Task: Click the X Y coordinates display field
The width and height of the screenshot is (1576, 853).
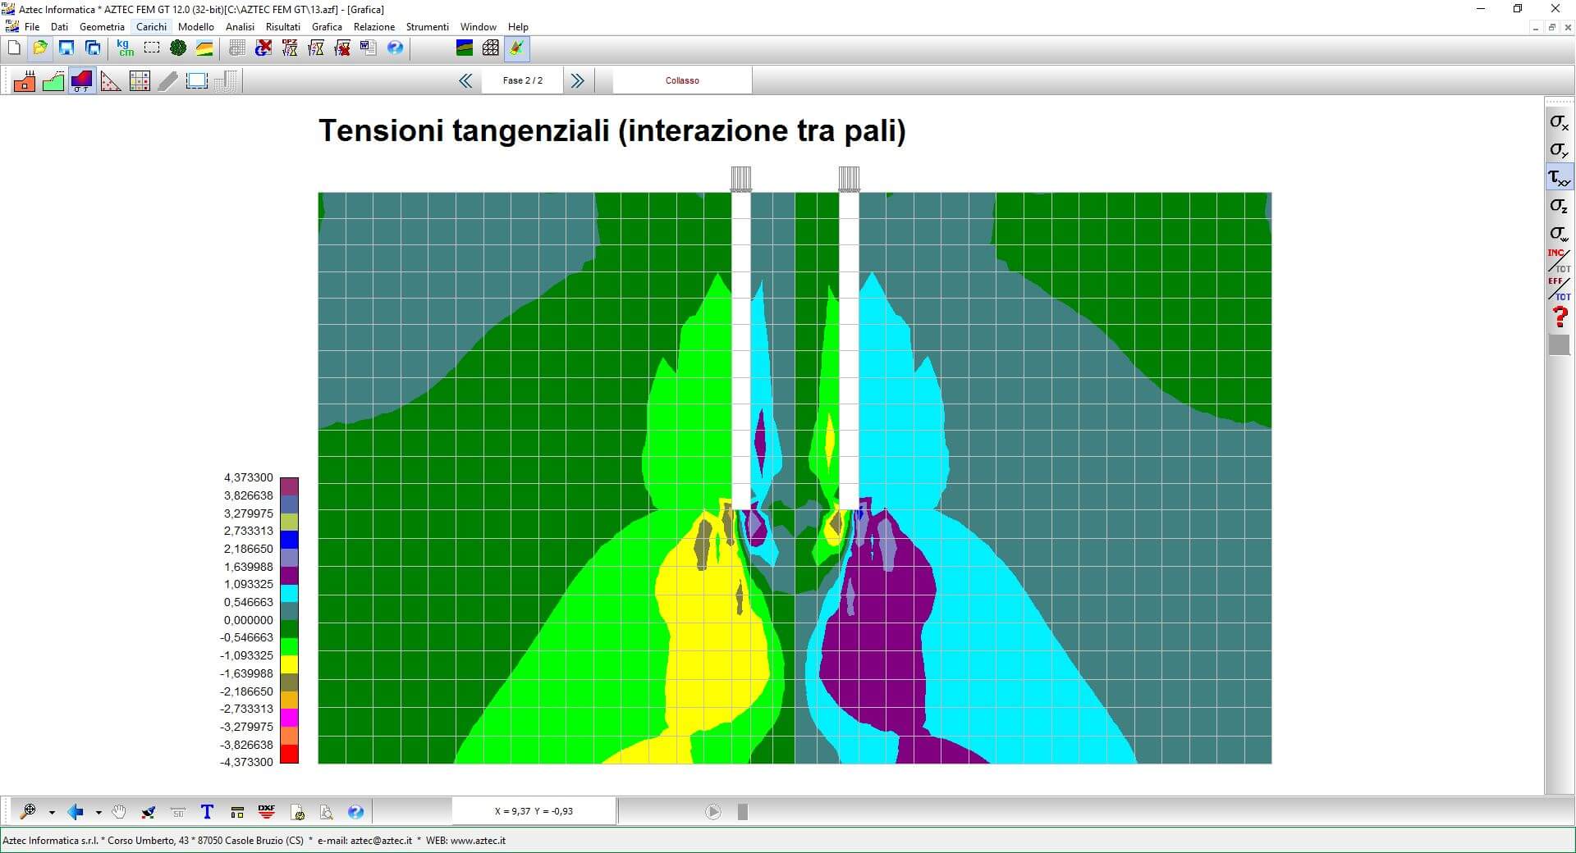Action: (x=534, y=811)
